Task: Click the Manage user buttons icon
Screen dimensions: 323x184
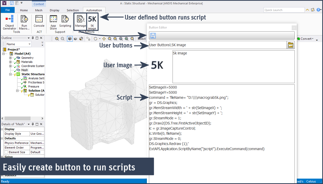Action: coord(81,21)
